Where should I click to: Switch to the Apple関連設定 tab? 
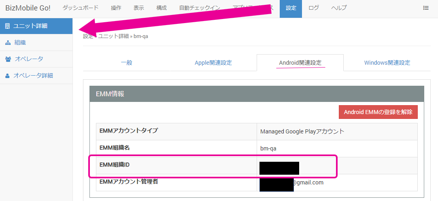(x=213, y=63)
